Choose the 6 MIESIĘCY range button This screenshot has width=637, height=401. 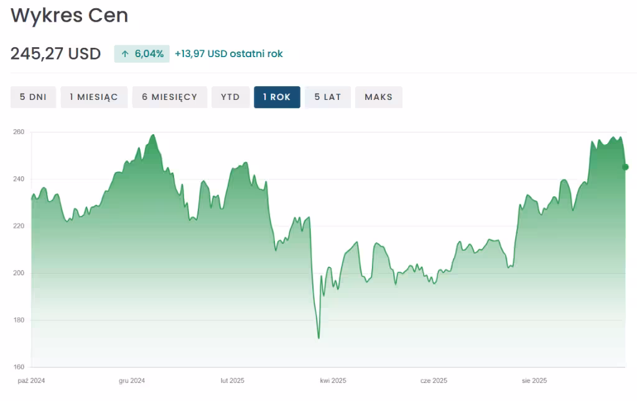coord(169,97)
